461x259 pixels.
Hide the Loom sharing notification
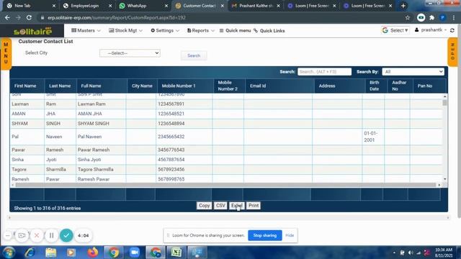[x=290, y=235]
